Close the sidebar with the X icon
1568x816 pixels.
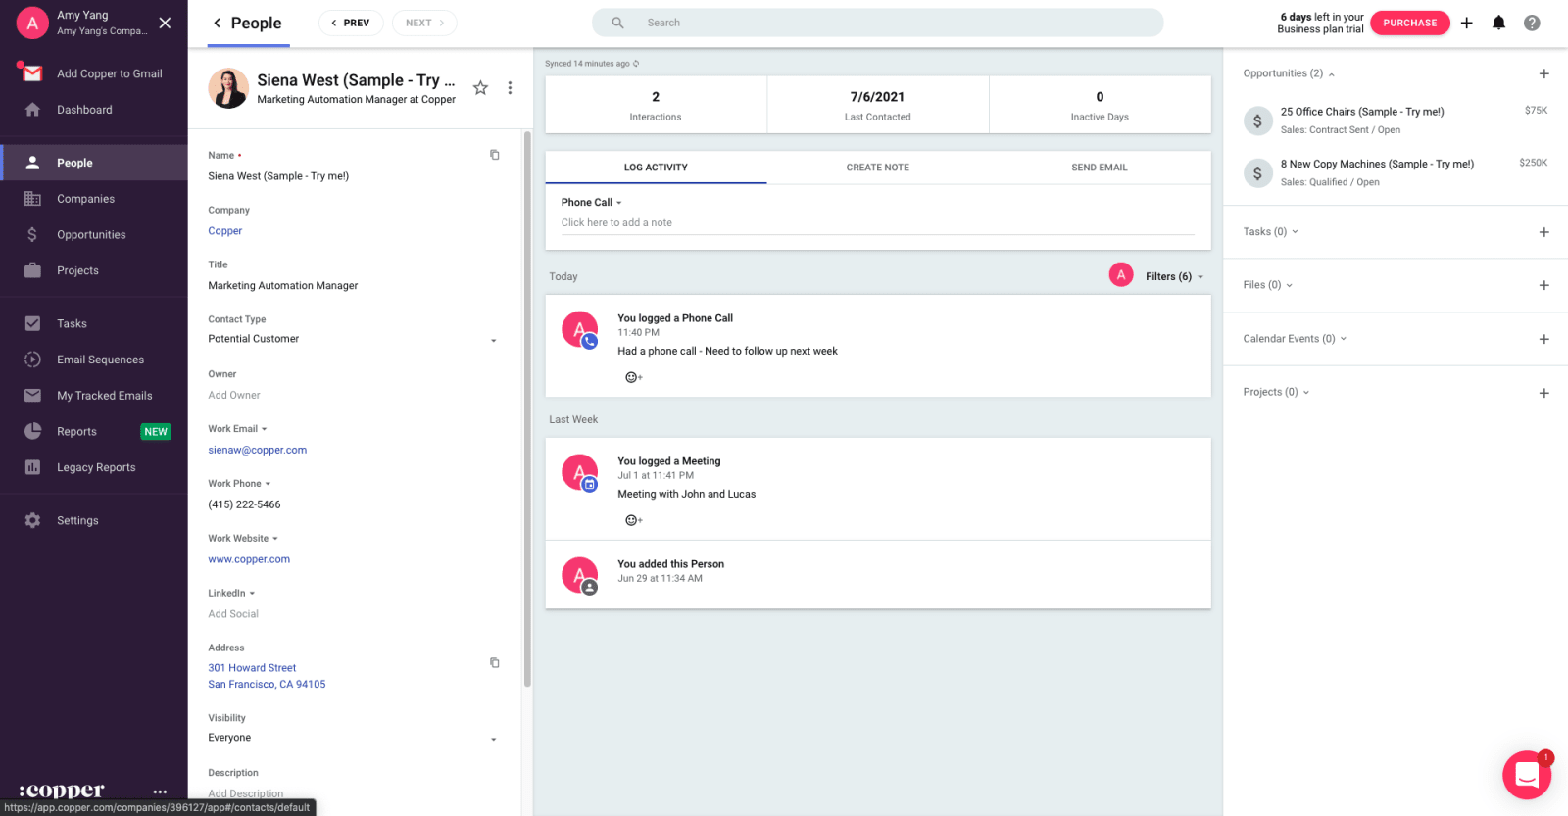click(x=165, y=23)
